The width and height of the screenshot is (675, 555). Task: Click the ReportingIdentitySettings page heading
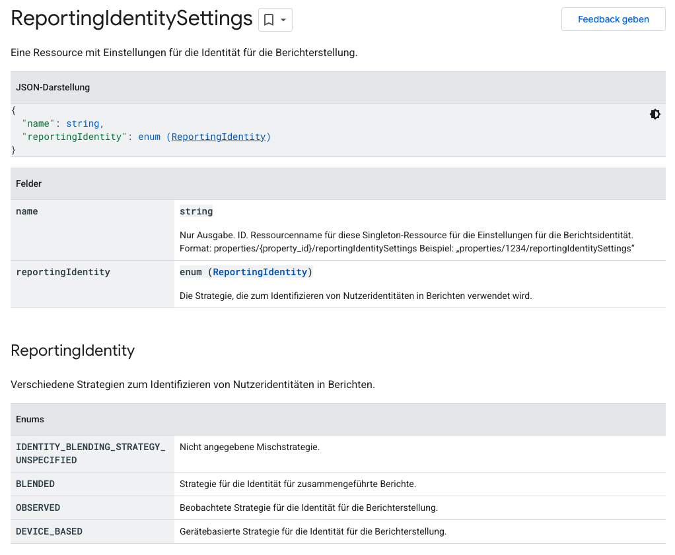131,18
